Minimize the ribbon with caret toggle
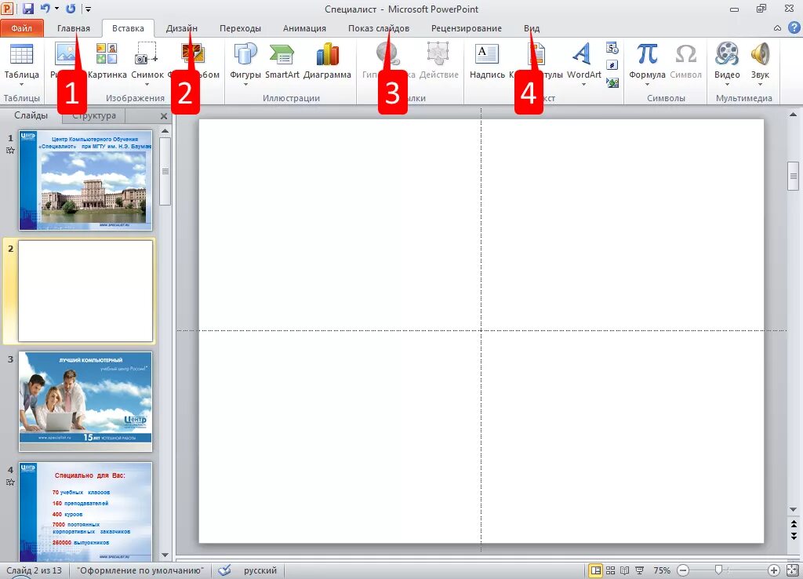803x579 pixels. [x=777, y=28]
